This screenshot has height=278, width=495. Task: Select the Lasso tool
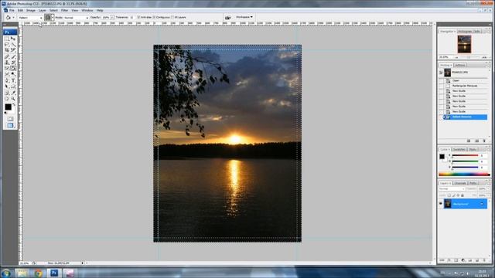point(7,45)
